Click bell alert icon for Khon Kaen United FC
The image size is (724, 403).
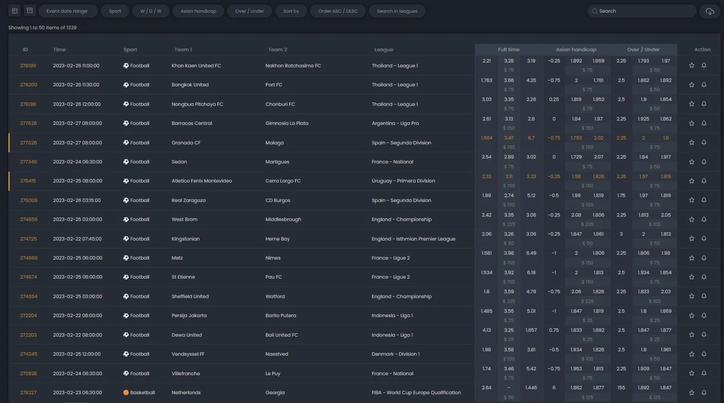704,65
